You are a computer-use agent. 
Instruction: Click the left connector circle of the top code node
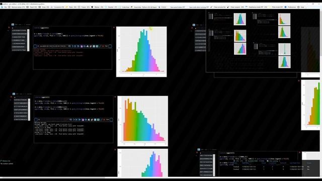pos(35,46)
